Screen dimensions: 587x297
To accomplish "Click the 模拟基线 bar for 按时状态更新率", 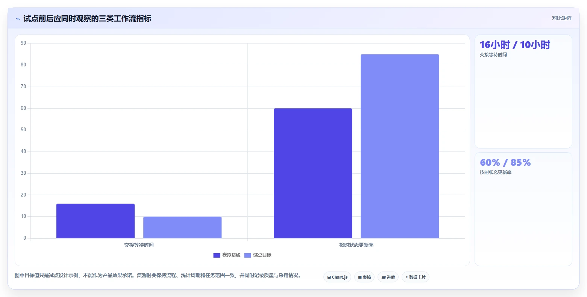I will point(313,173).
